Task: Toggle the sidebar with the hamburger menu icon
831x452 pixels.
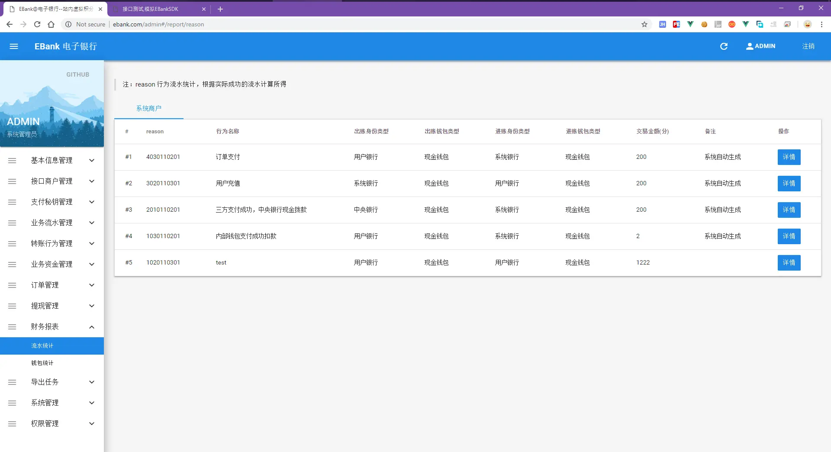Action: point(14,46)
